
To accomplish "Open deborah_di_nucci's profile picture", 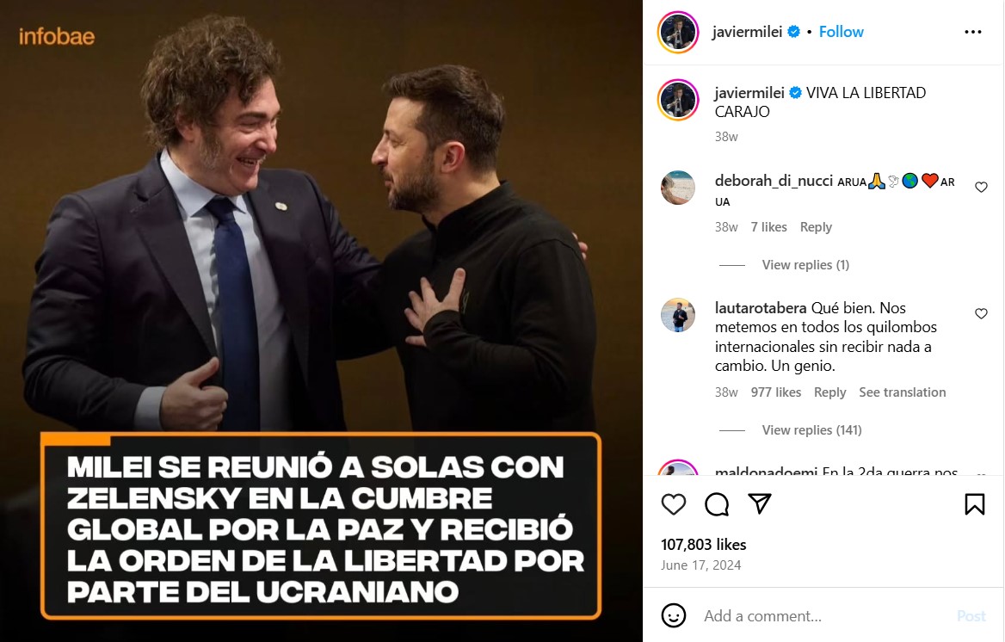I will [677, 188].
